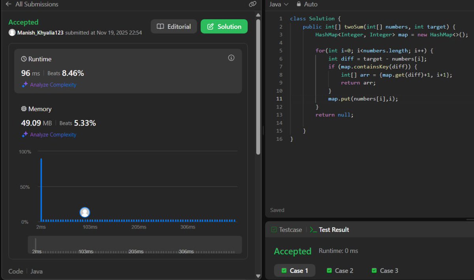Click the '306ms' chart axis label

pos(188,227)
